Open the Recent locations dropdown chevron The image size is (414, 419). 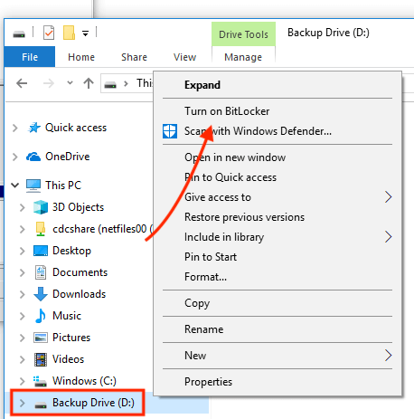[x=70, y=82]
